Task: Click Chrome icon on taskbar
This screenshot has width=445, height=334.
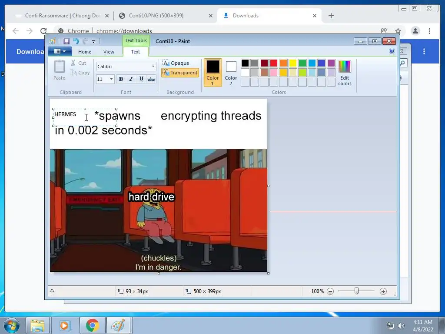Action: point(92,325)
